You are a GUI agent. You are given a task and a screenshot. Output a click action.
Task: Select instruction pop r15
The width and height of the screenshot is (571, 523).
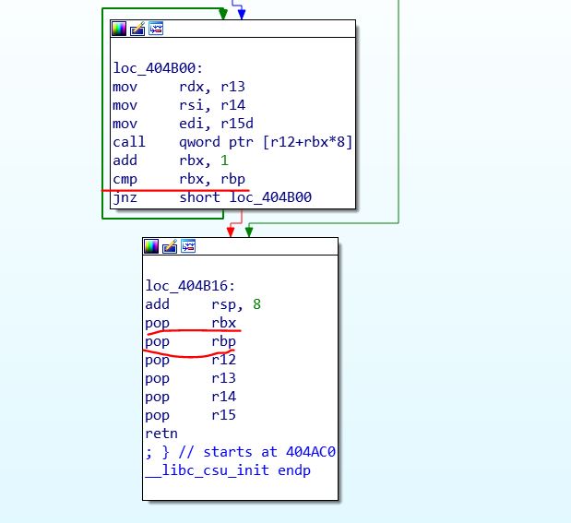190,415
